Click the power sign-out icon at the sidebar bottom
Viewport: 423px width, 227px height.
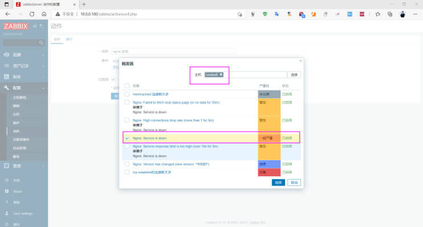(7, 224)
